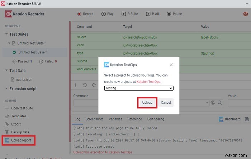Click the Upload button in dialog

(x=147, y=103)
